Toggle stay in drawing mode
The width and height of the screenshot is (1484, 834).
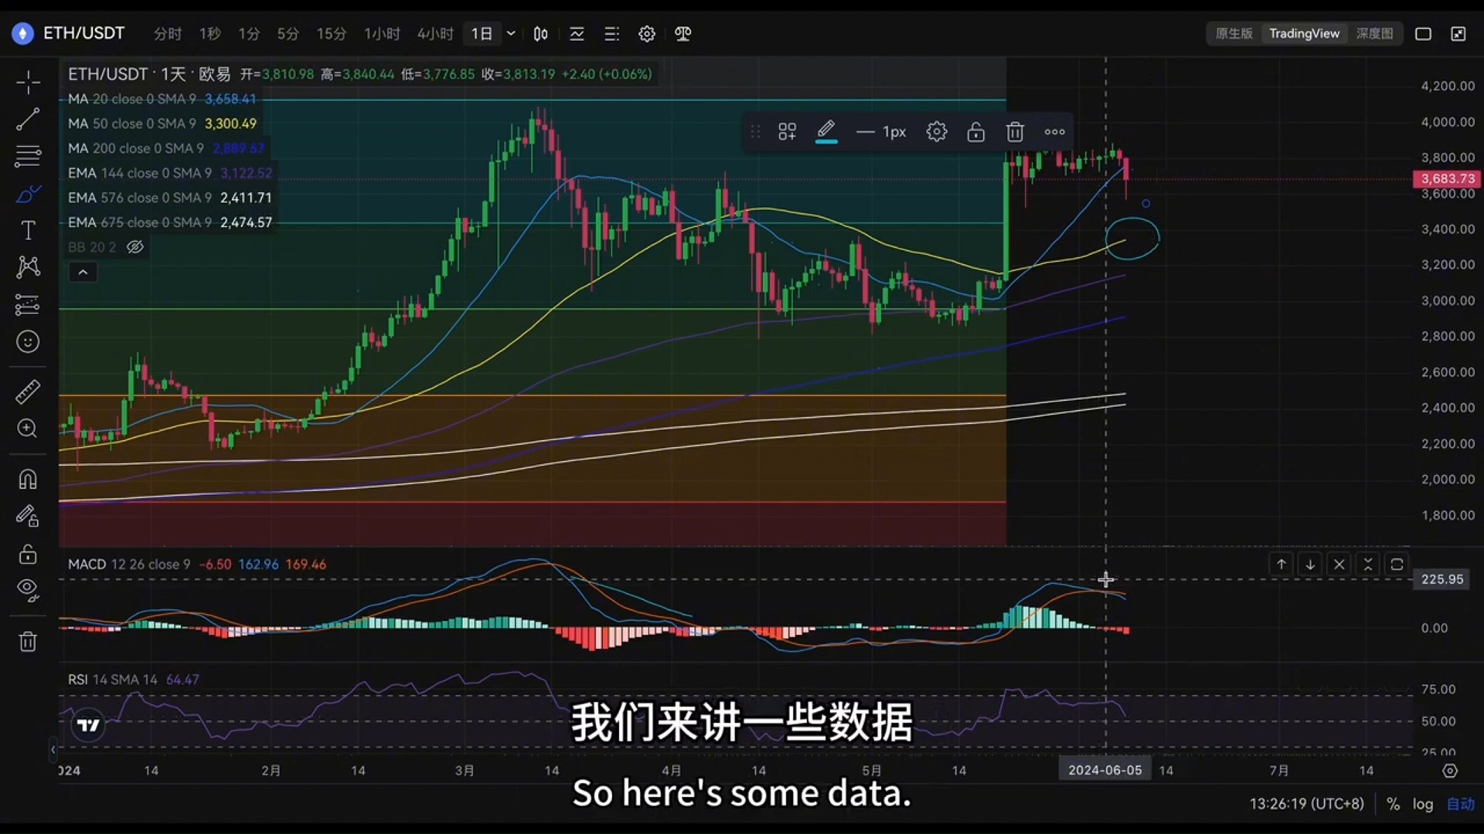pyautogui.click(x=28, y=516)
